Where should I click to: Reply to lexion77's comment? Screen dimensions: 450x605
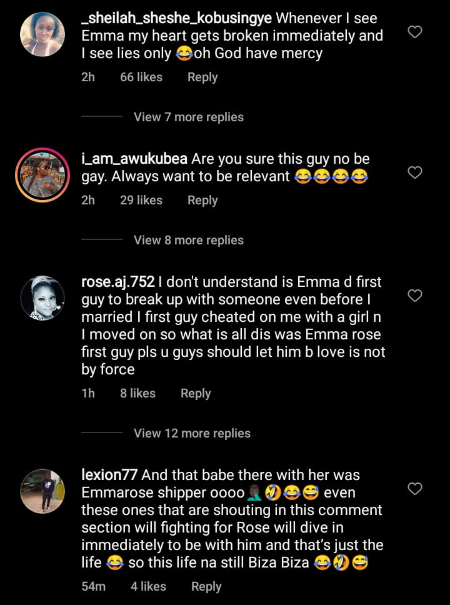click(x=206, y=586)
